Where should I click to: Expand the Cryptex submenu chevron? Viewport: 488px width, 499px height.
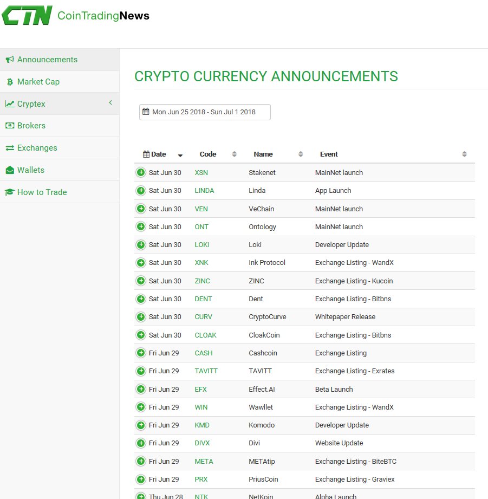click(x=110, y=102)
